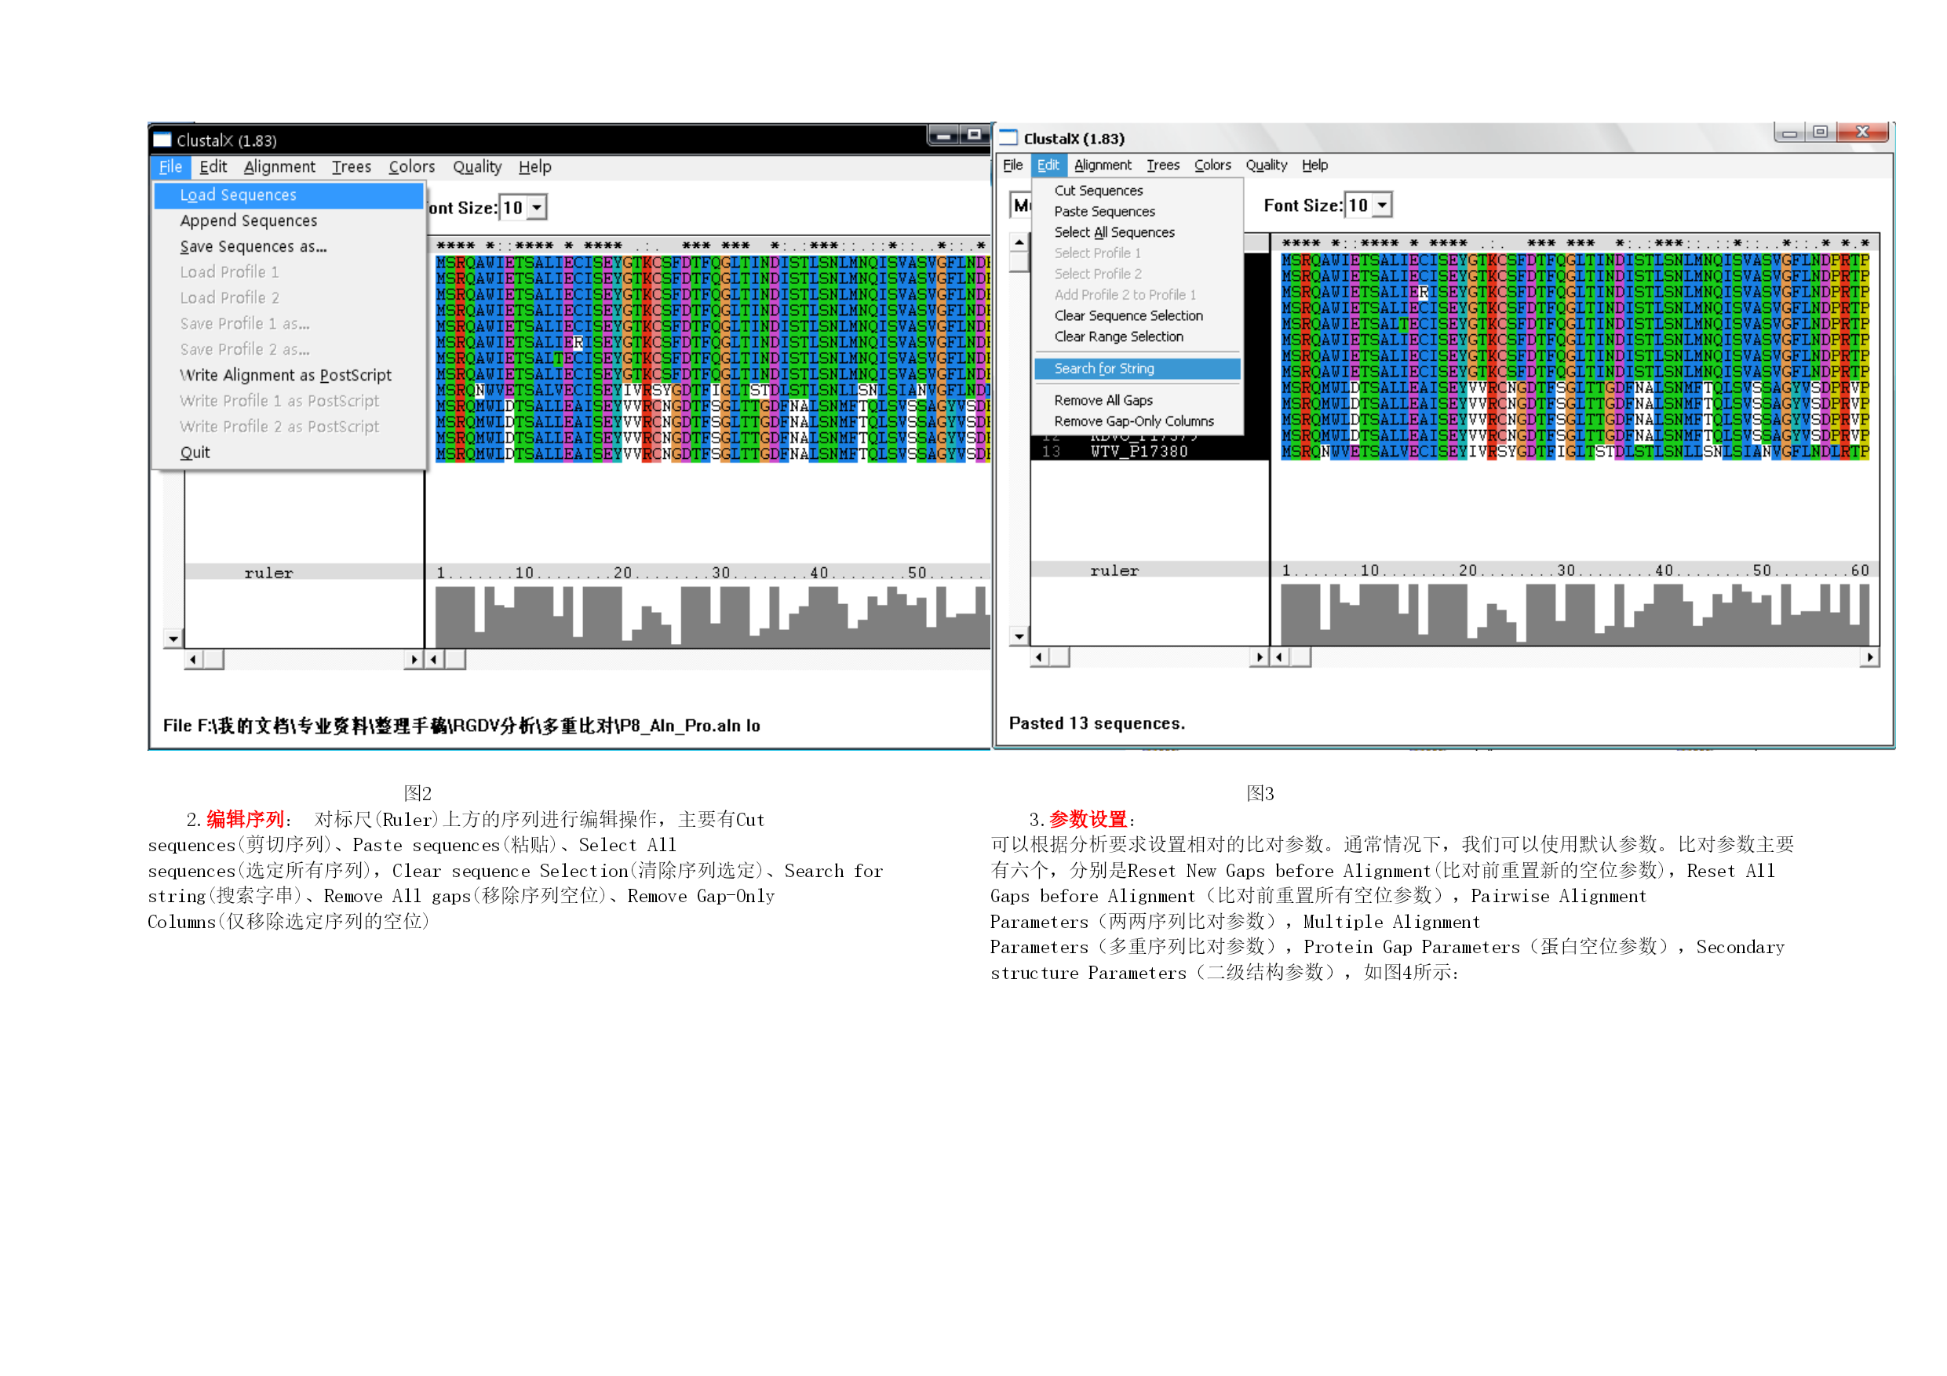The width and height of the screenshot is (1947, 1376).
Task: Open Help menu in right ClustalX window
Action: pos(1314,166)
